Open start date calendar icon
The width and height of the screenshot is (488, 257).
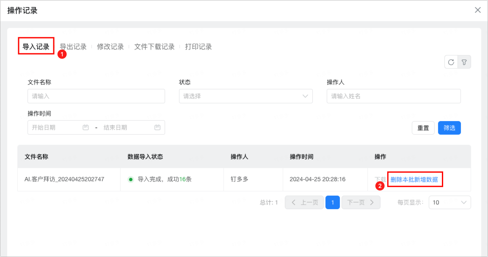85,127
